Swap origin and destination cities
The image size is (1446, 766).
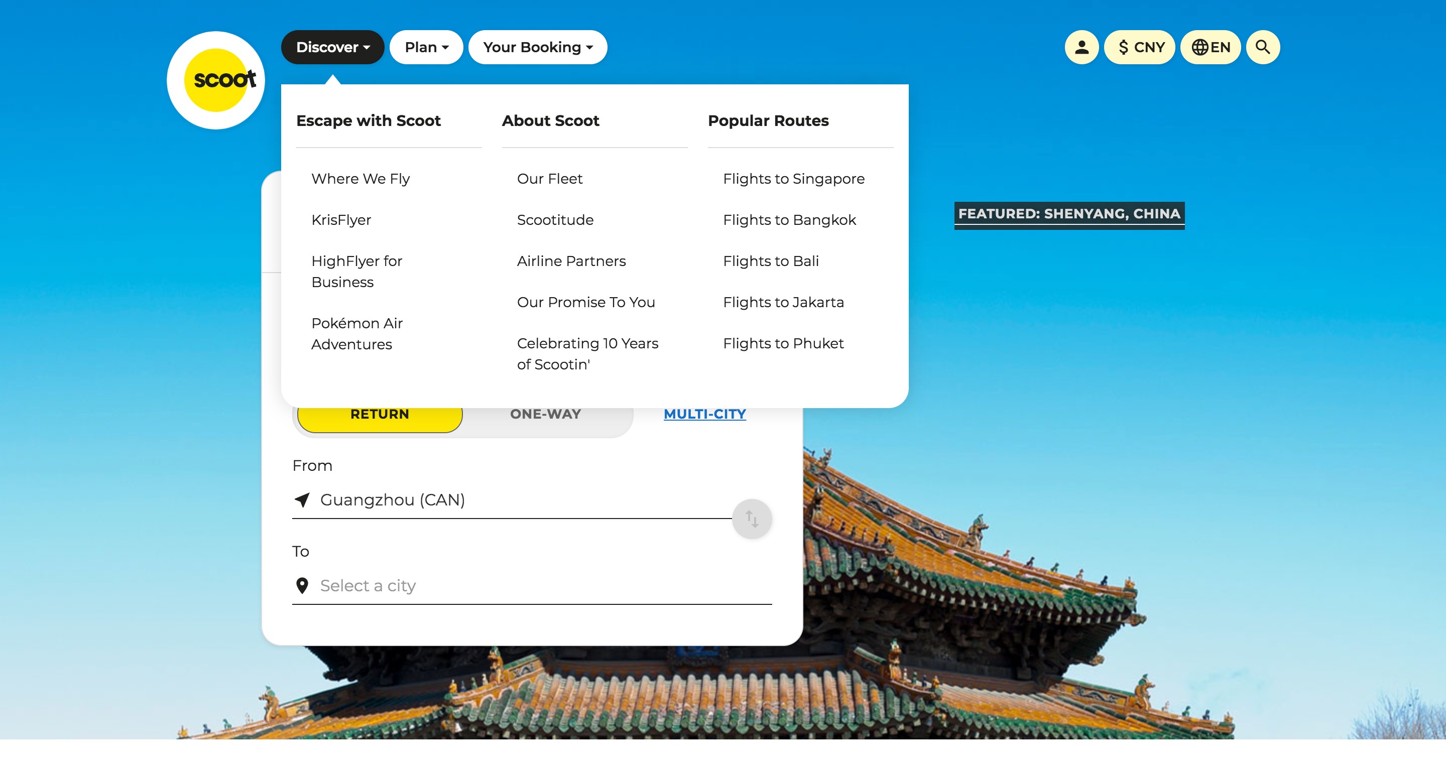pyautogui.click(x=752, y=519)
